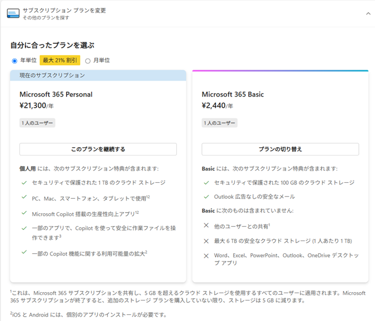Click the プランの切り替え button

point(280,149)
